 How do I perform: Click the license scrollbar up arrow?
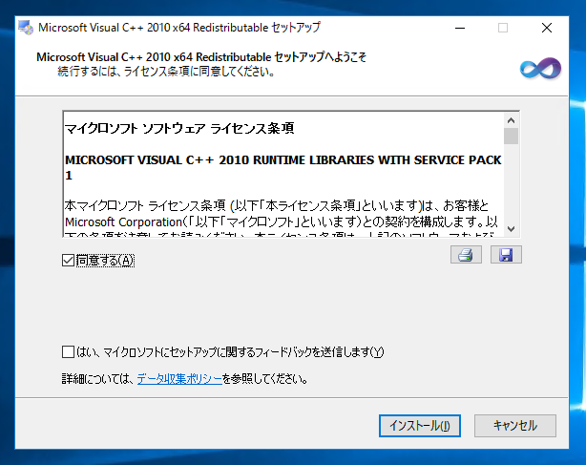[511, 120]
